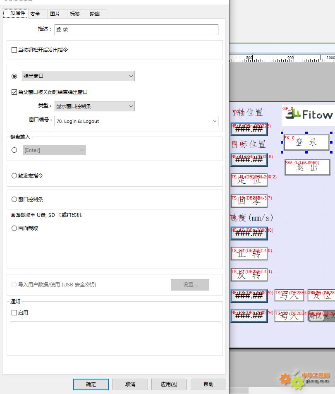This screenshot has height=394, width=335.
Task: Choose the 画面截取 radio option
Action: tap(14, 228)
